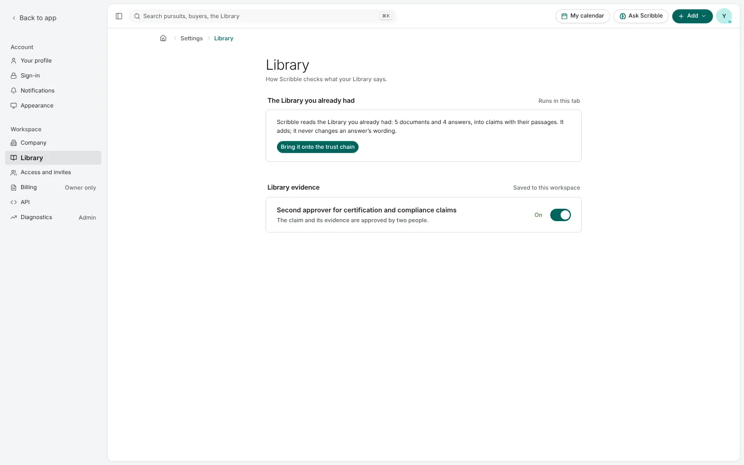This screenshot has height=465, width=744.
Task: Open Your profile settings
Action: click(x=53, y=60)
